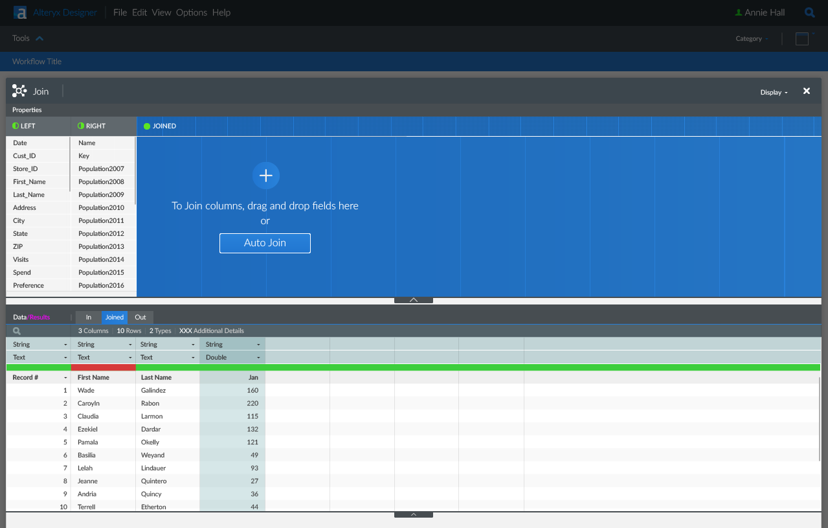
Task: Click the Join tool icon
Action: (x=19, y=91)
